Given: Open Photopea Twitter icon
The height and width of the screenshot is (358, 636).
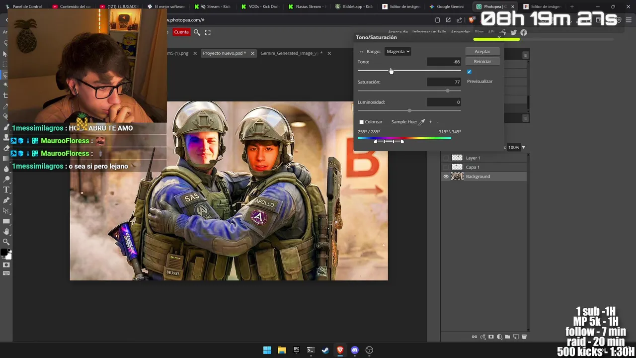Looking at the screenshot, I should click(x=513, y=33).
